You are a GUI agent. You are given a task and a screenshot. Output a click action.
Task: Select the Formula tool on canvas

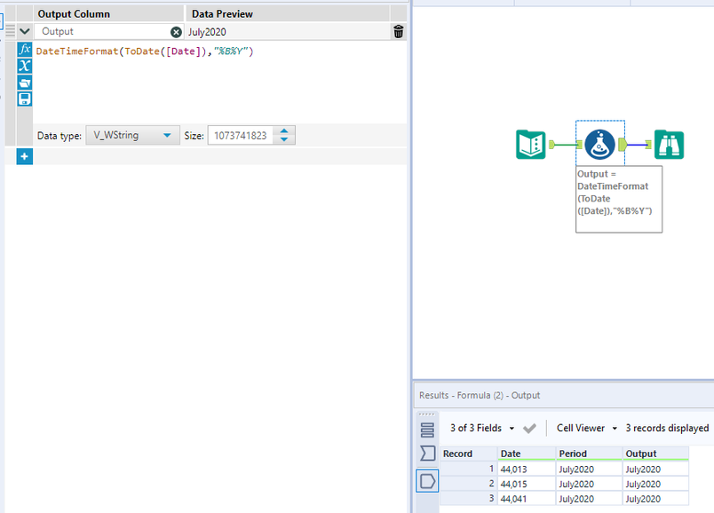coord(599,145)
